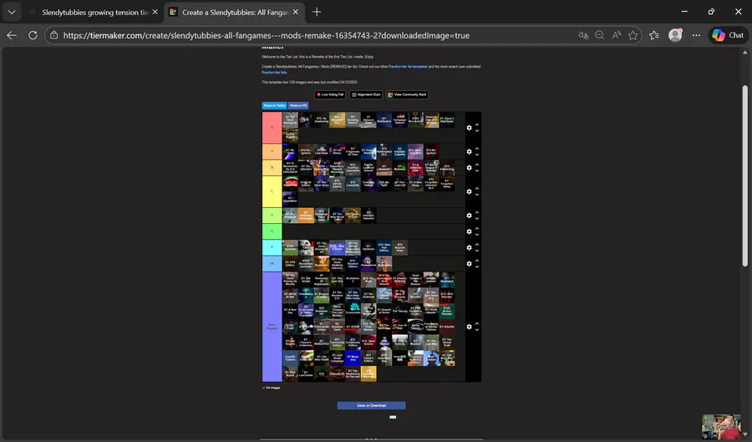Select the ST: Fragments Of Time tile
752x442 pixels.
[353, 151]
